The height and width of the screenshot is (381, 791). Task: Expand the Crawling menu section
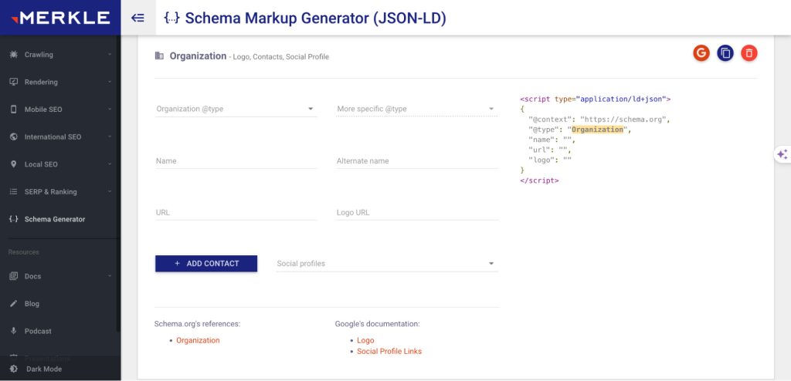coord(60,55)
